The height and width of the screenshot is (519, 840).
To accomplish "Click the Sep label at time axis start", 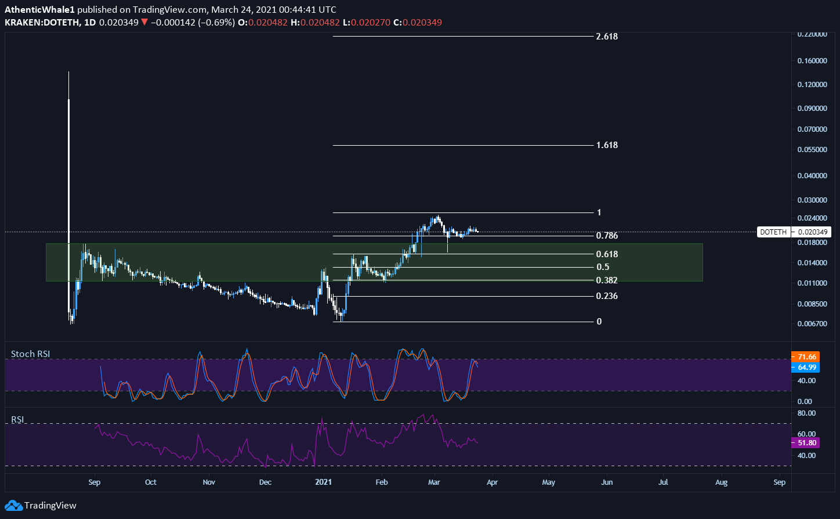I will (x=95, y=482).
